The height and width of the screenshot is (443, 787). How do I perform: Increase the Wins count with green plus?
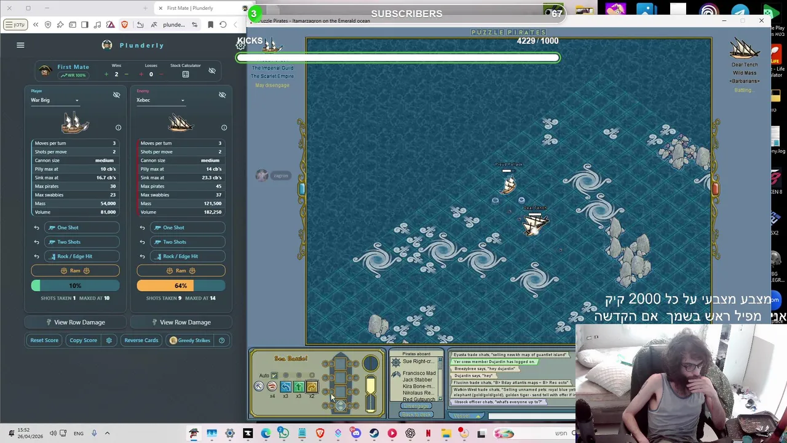pos(106,74)
